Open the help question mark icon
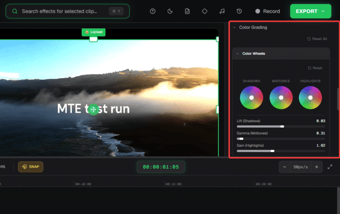Screen dimensions: 340x214 point(153,11)
